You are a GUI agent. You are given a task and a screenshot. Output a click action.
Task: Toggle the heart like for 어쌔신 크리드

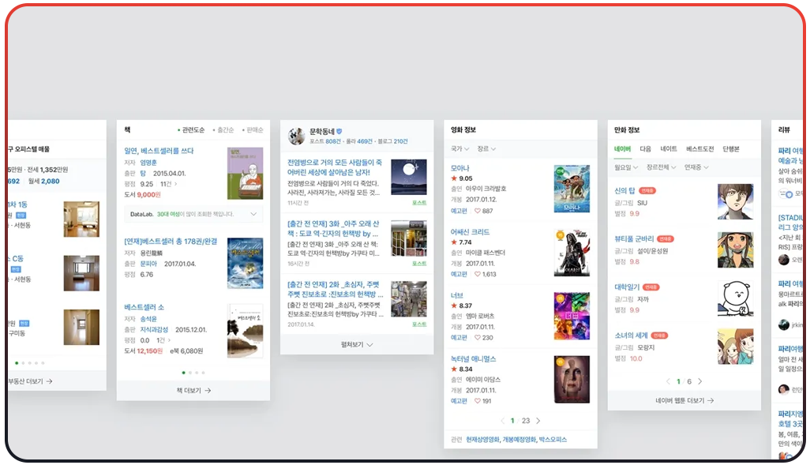477,274
